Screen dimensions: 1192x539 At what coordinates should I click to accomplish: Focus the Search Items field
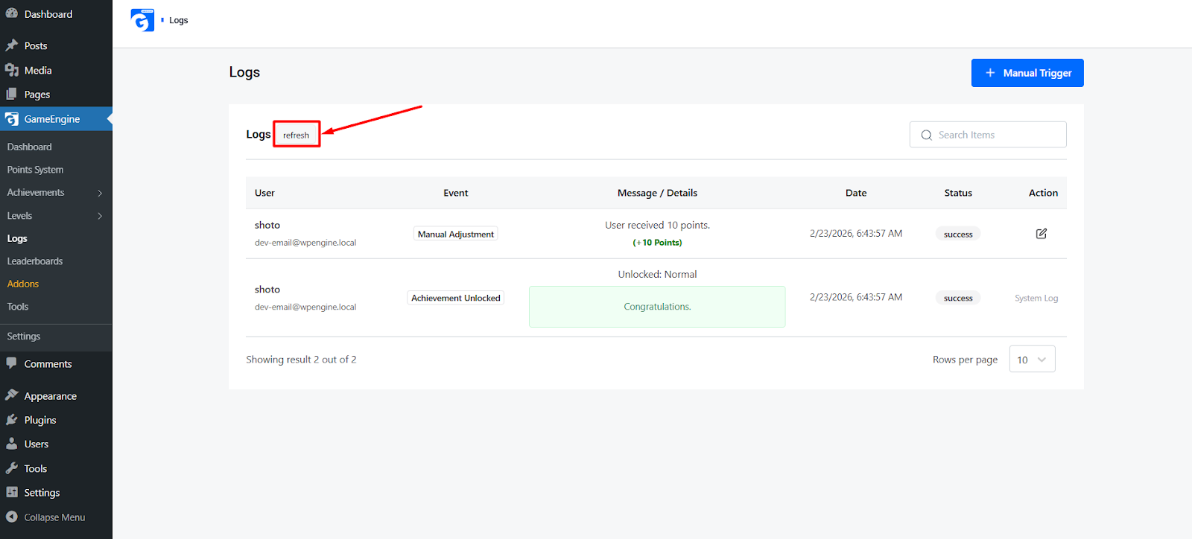[x=988, y=135]
